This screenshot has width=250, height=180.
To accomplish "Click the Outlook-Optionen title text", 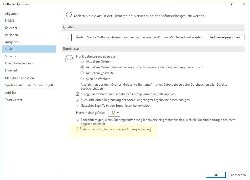I will point(16,4).
